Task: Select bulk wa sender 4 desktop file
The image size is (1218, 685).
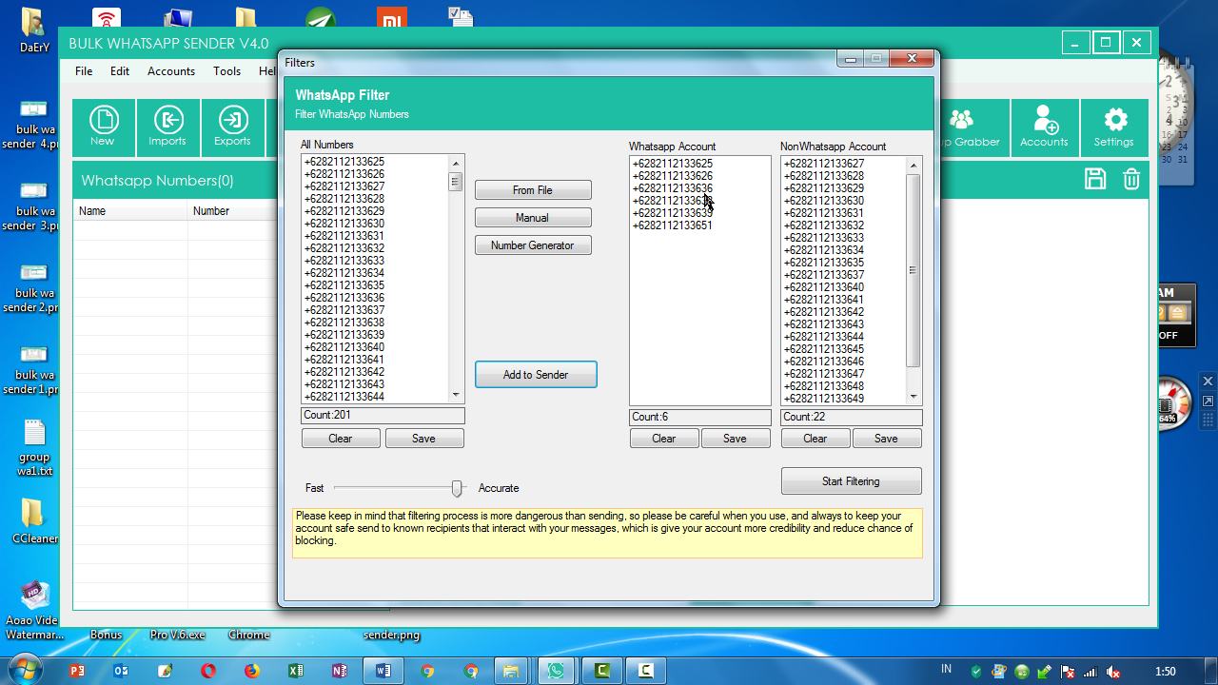Action: 33,124
